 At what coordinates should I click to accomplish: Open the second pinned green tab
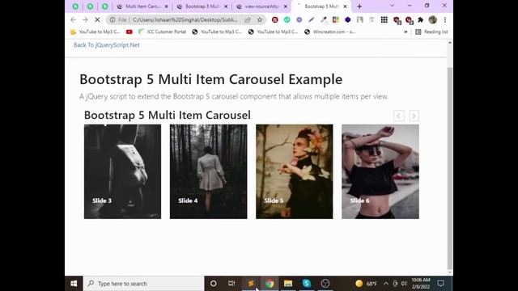[90, 6]
